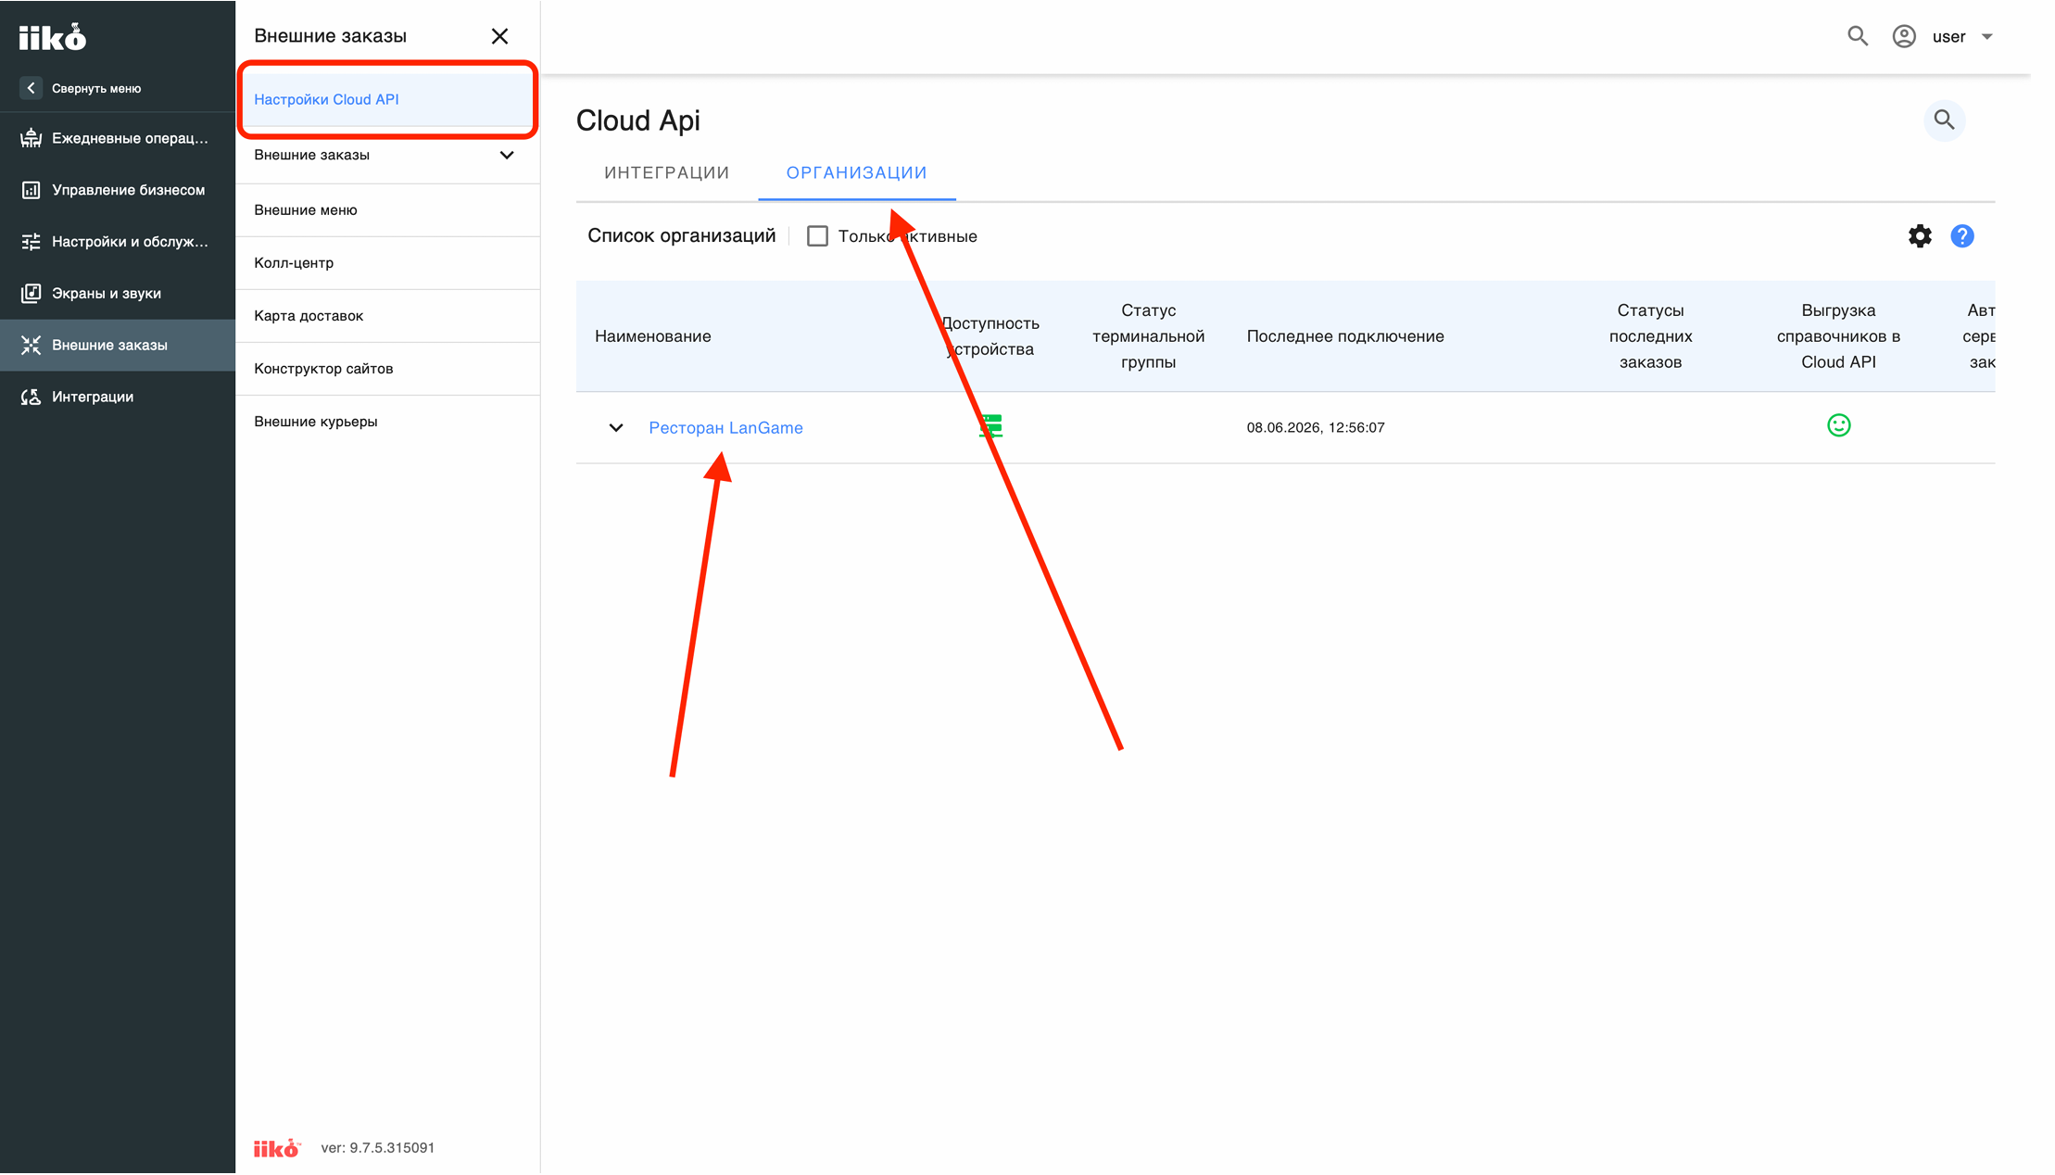Open Конструктор сайтов menu item
Viewport: 2055px width, 1175px height.
[x=387, y=369]
